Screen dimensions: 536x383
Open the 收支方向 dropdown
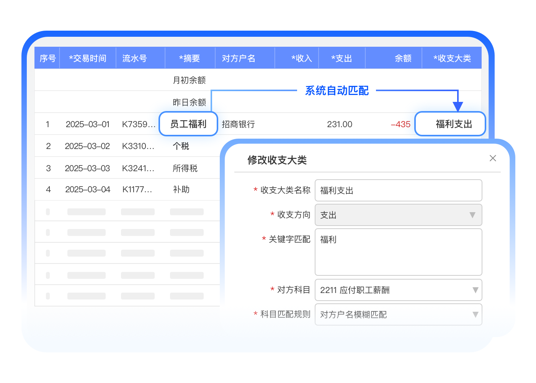click(x=398, y=215)
